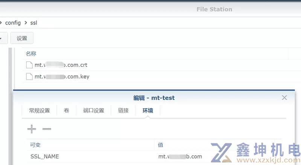Switch to the 卷 tab
The height and width of the screenshot is (165, 301).
[x=67, y=111]
